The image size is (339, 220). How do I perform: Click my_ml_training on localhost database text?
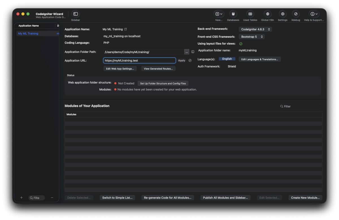pyautogui.click(x=122, y=36)
